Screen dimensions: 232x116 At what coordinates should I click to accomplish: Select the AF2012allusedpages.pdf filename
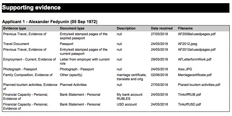click(197, 49)
